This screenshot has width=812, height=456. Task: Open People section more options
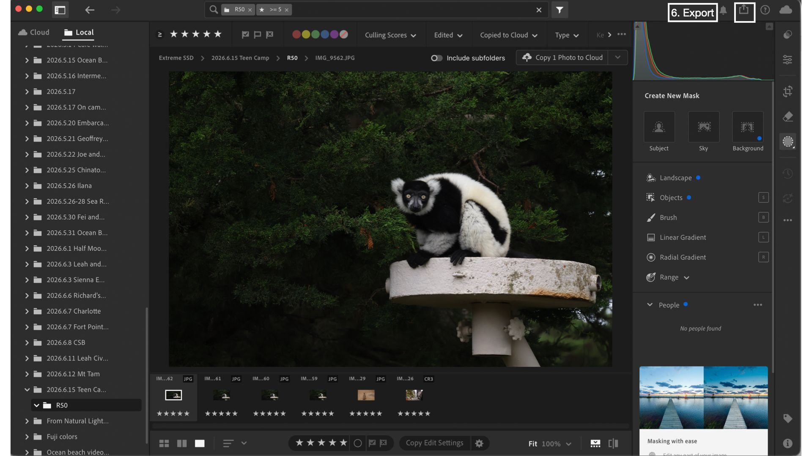coord(758,305)
